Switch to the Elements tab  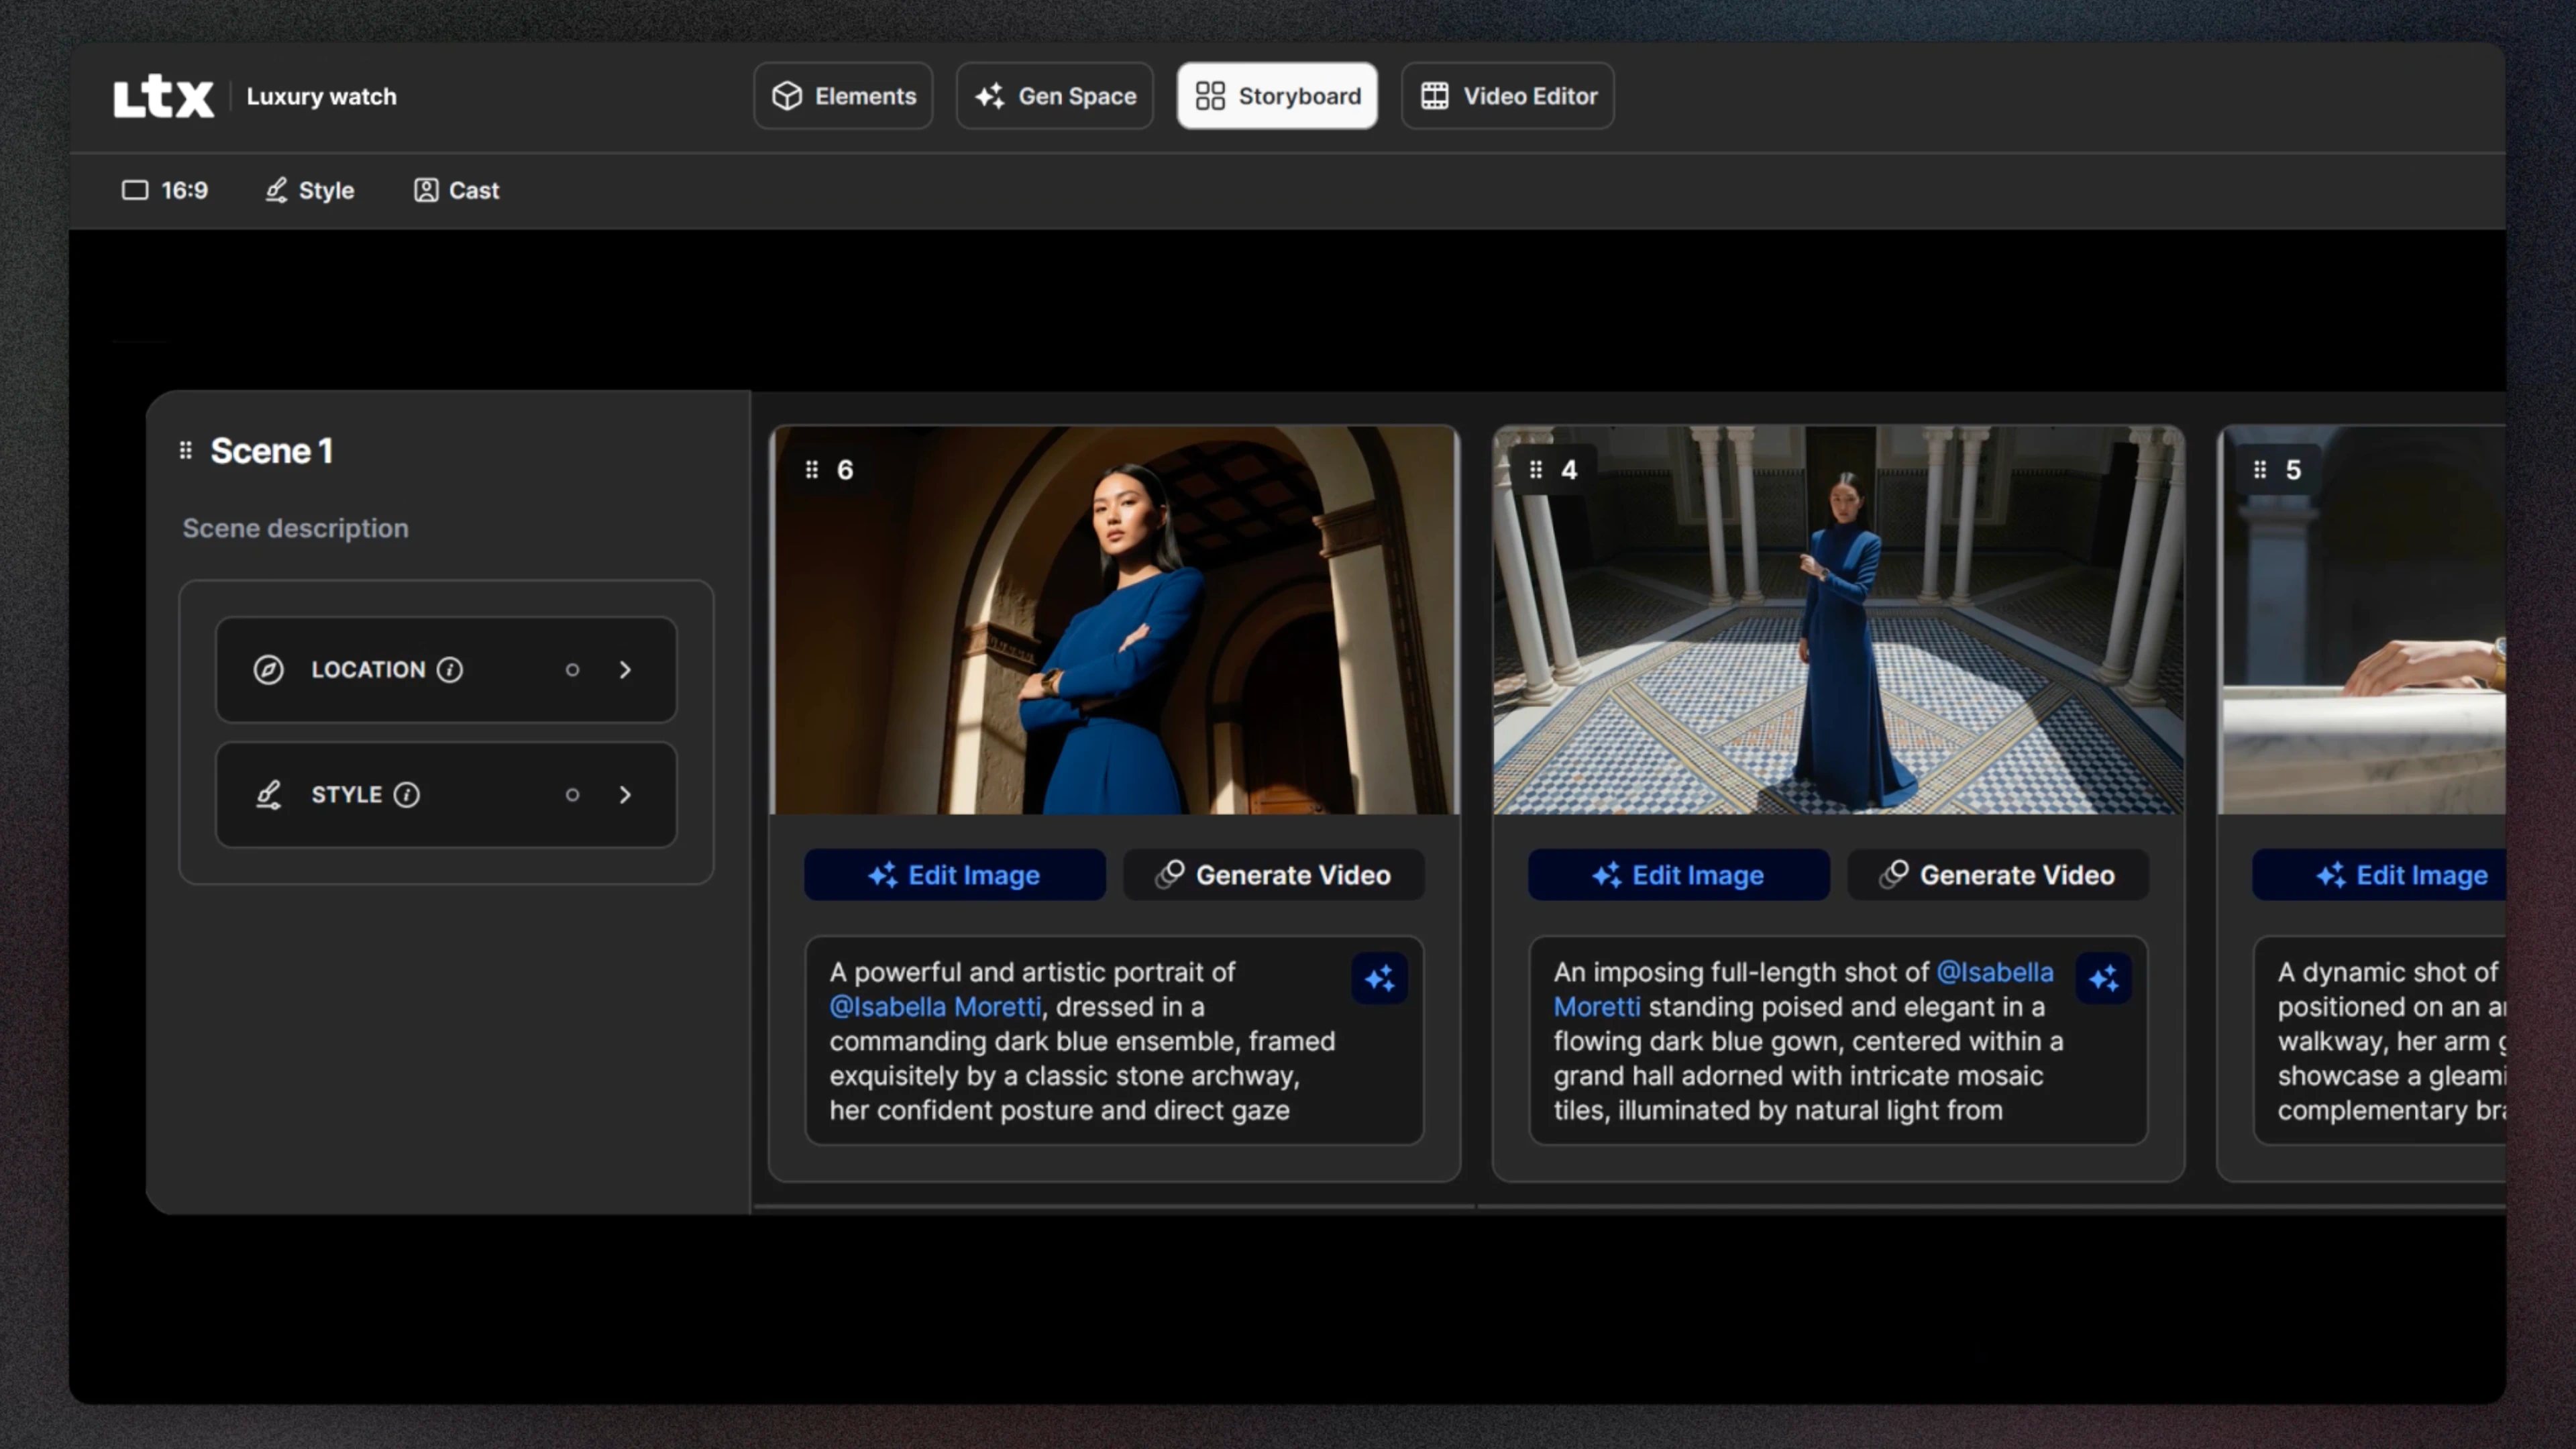(843, 96)
